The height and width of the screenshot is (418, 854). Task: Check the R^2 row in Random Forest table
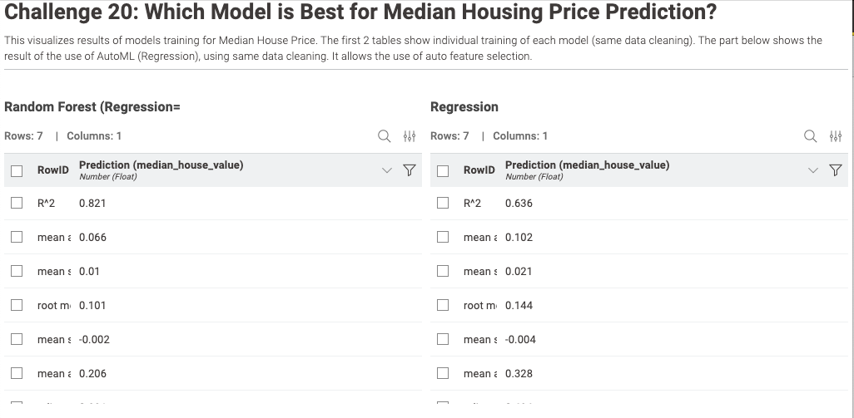[16, 204]
